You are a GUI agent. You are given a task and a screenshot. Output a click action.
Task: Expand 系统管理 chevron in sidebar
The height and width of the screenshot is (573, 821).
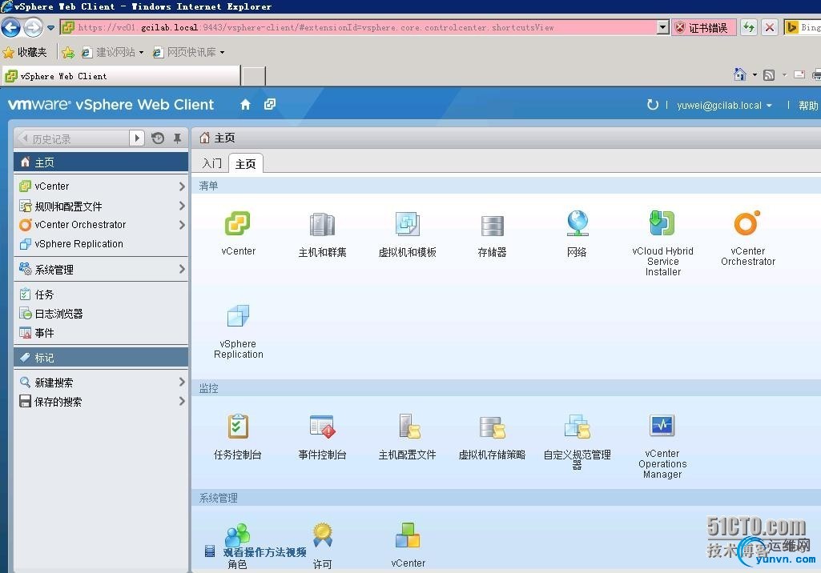coord(182,269)
